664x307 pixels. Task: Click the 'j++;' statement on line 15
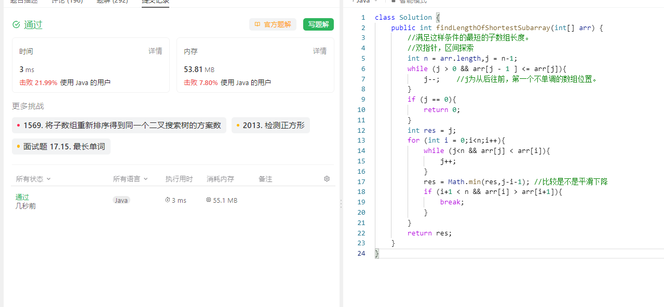coord(448,161)
